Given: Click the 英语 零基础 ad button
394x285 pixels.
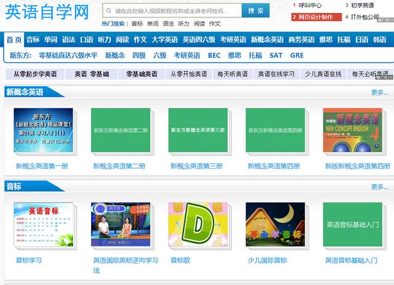Looking at the screenshot, I should [x=92, y=74].
